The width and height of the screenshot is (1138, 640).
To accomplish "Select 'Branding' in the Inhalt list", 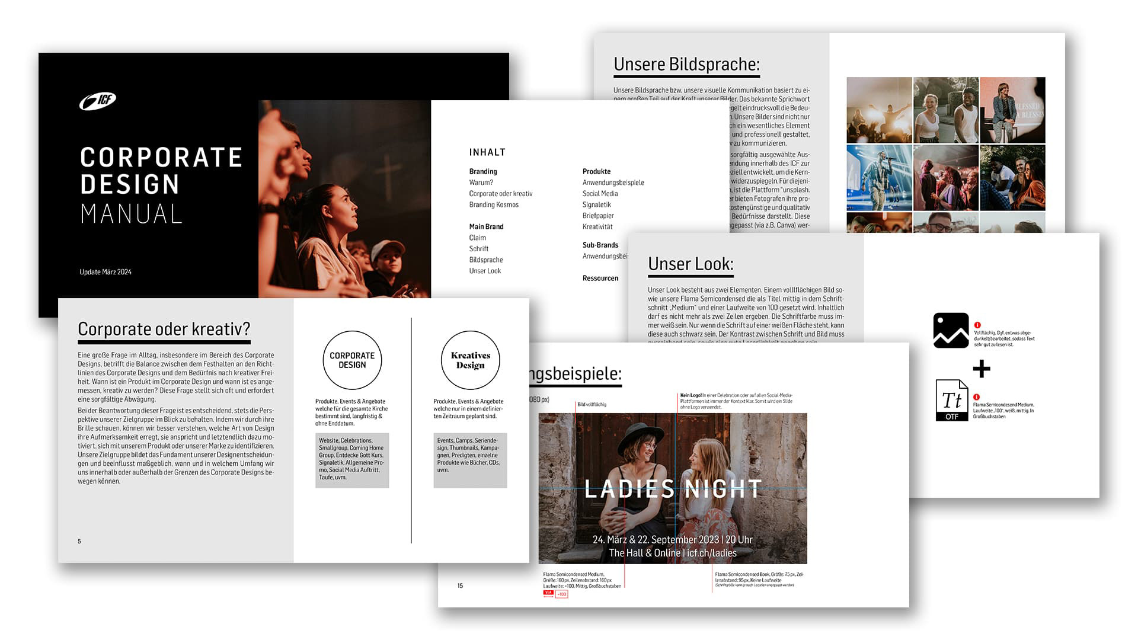I will pos(483,171).
